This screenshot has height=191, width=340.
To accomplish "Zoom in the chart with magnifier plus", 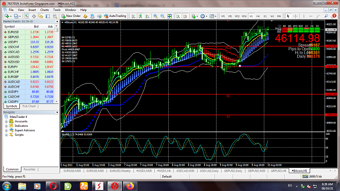I will click(155, 16).
